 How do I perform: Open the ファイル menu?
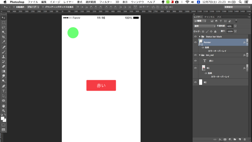[x=33, y=2]
